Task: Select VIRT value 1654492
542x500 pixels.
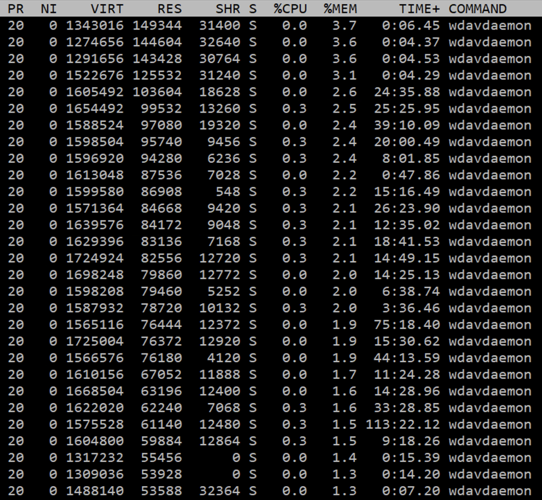Action: point(95,109)
